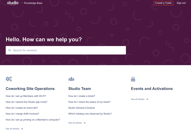This screenshot has width=191, height=132.
Task: Open the Events and Activations category heading
Action: click(x=152, y=89)
